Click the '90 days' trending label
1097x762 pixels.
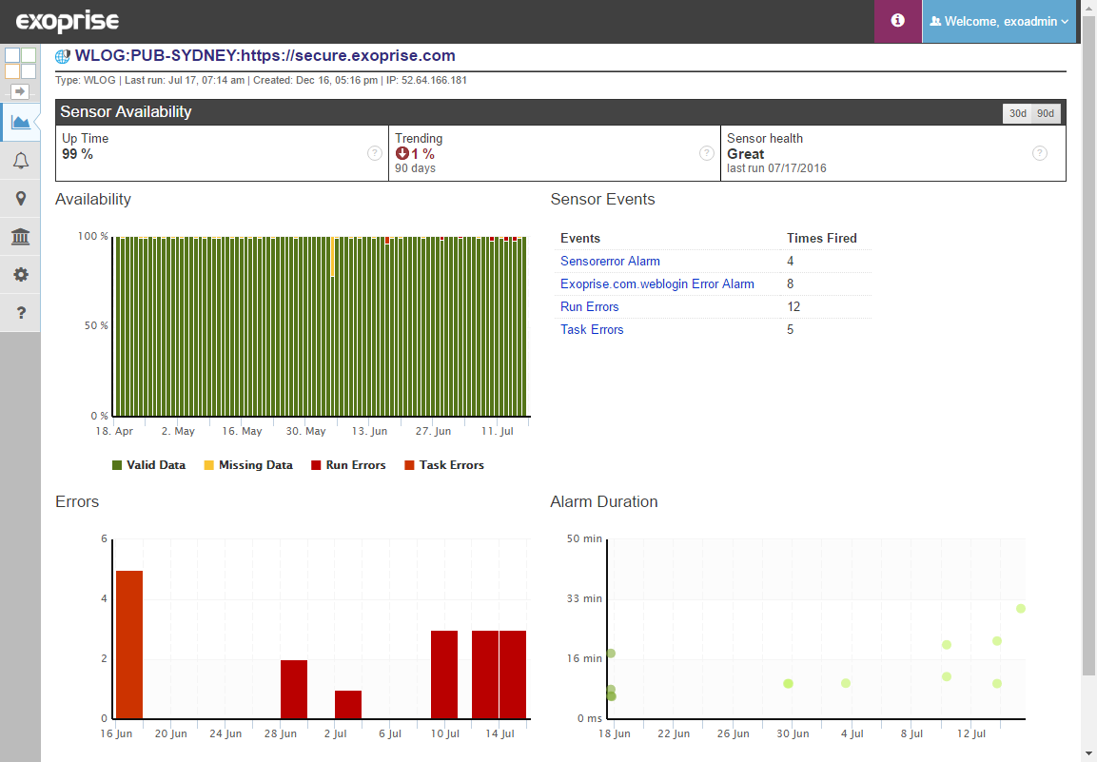click(x=415, y=168)
